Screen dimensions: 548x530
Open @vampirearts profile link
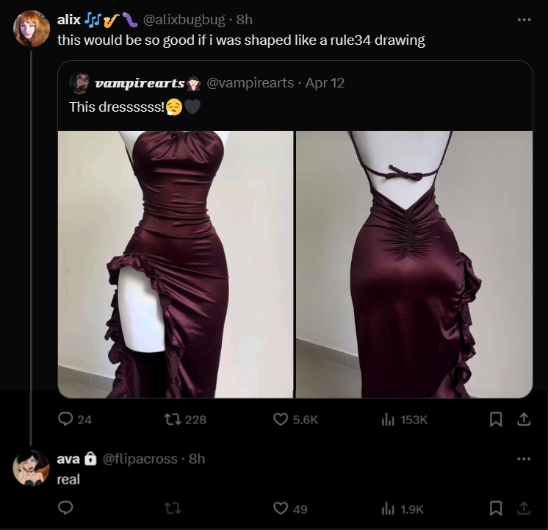click(x=250, y=83)
